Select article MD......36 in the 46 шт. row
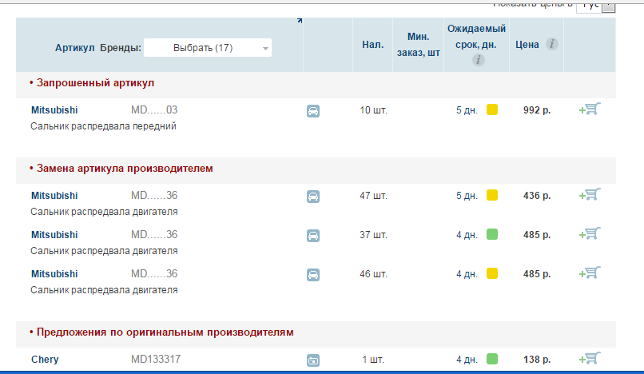This screenshot has height=374, width=644. point(154,273)
